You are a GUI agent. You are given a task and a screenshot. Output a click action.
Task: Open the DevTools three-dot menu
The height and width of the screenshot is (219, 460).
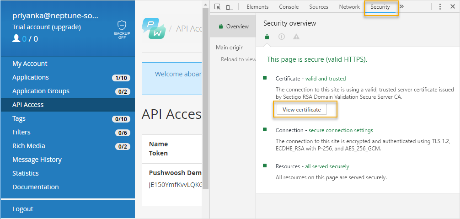pyautogui.click(x=440, y=7)
